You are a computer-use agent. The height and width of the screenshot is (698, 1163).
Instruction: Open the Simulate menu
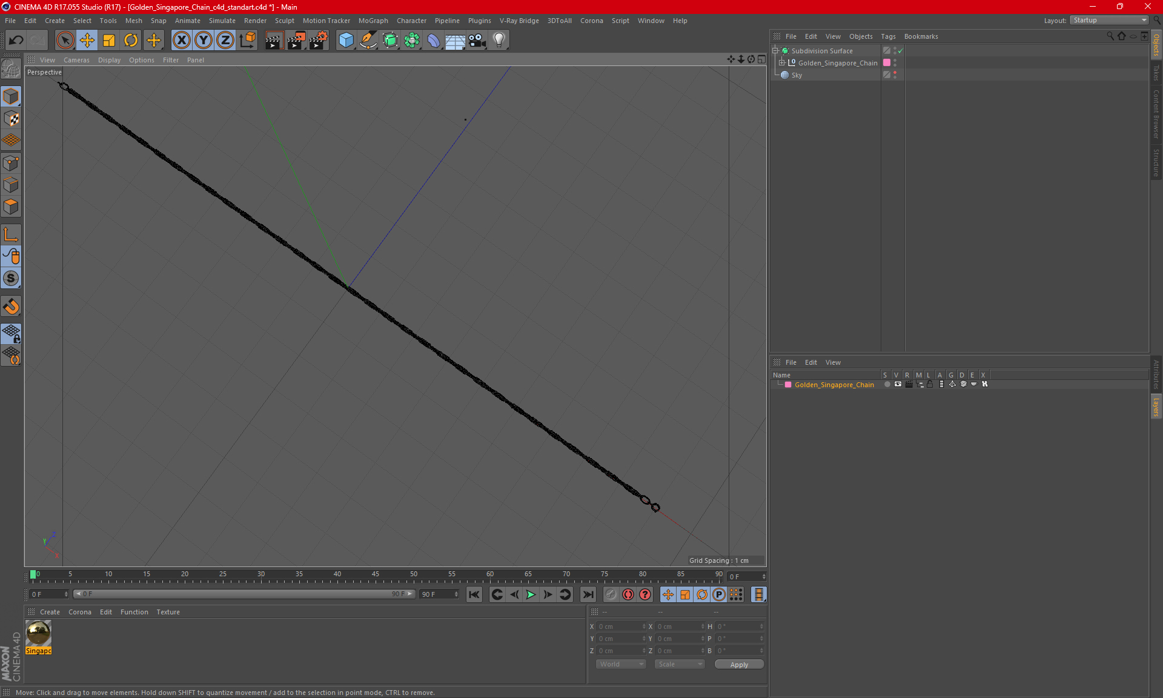[x=222, y=21]
